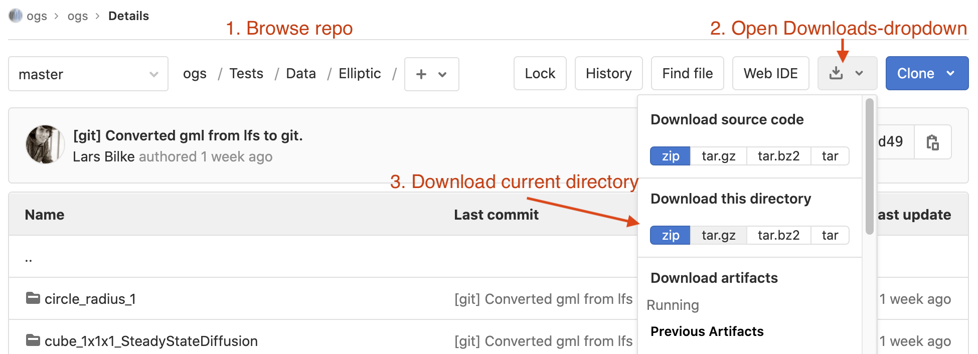This screenshot has height=354, width=978.
Task: Click the plus icon to add a file
Action: click(421, 74)
